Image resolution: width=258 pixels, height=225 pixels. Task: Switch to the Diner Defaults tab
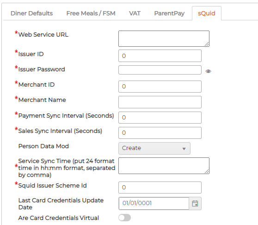(x=31, y=13)
